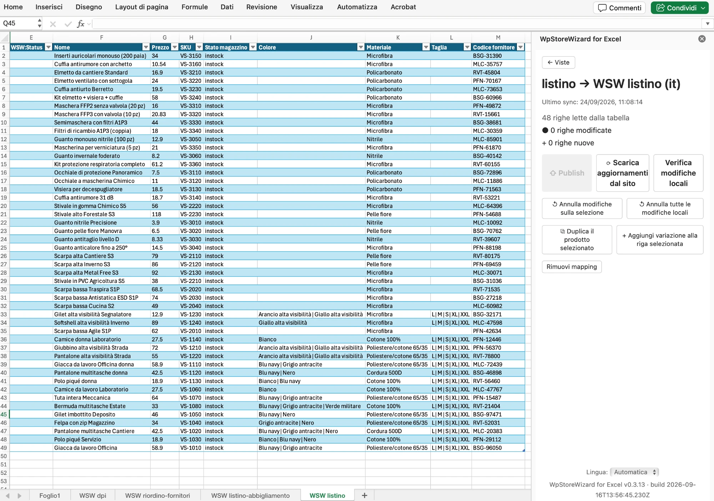Click the Name Box showing Q45
The width and height of the screenshot is (714, 501).
click(x=18, y=24)
